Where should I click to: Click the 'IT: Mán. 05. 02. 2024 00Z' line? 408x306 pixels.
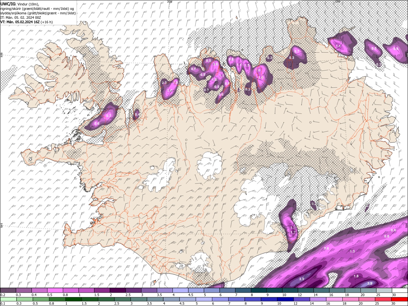click(x=21, y=18)
